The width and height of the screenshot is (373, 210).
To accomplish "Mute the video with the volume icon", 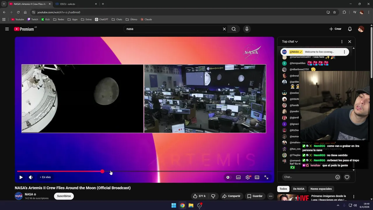I will [31, 177].
